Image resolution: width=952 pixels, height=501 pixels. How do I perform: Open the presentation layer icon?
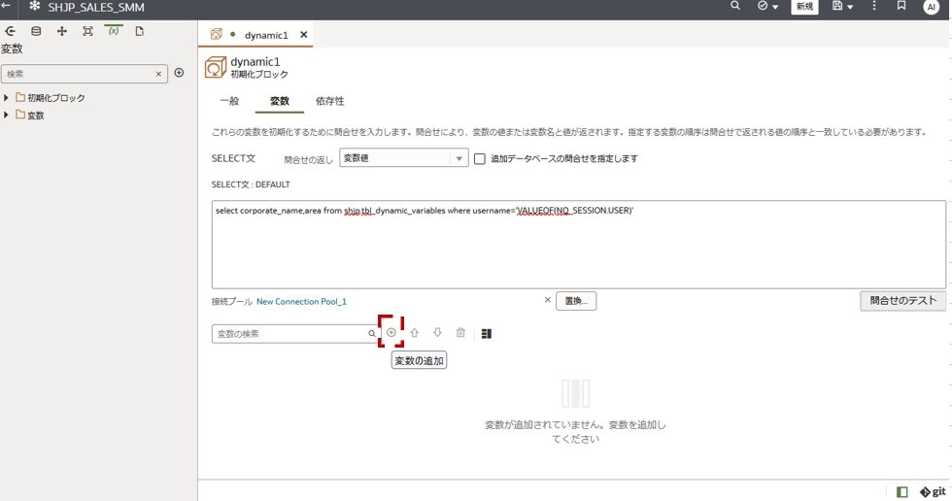tap(87, 31)
